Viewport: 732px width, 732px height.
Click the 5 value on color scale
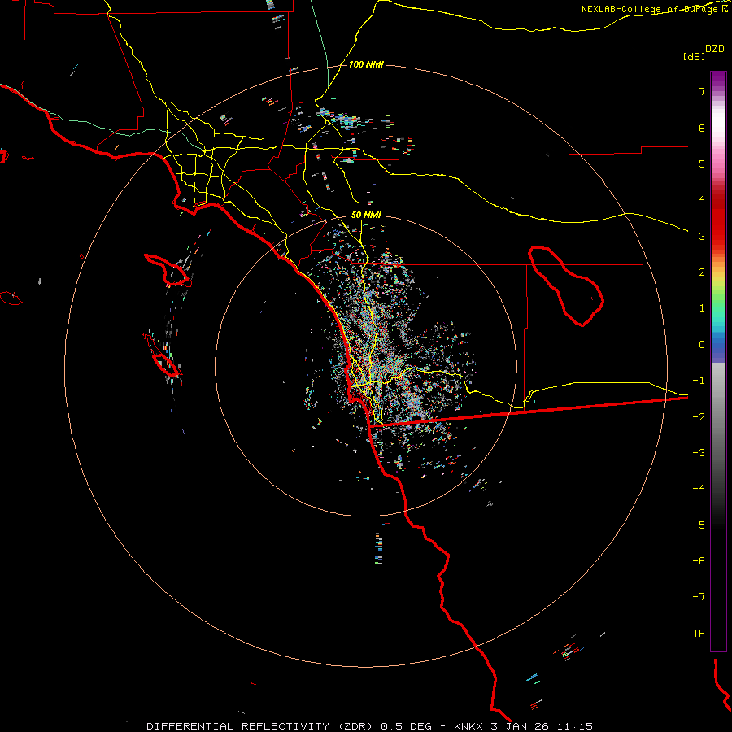point(702,163)
